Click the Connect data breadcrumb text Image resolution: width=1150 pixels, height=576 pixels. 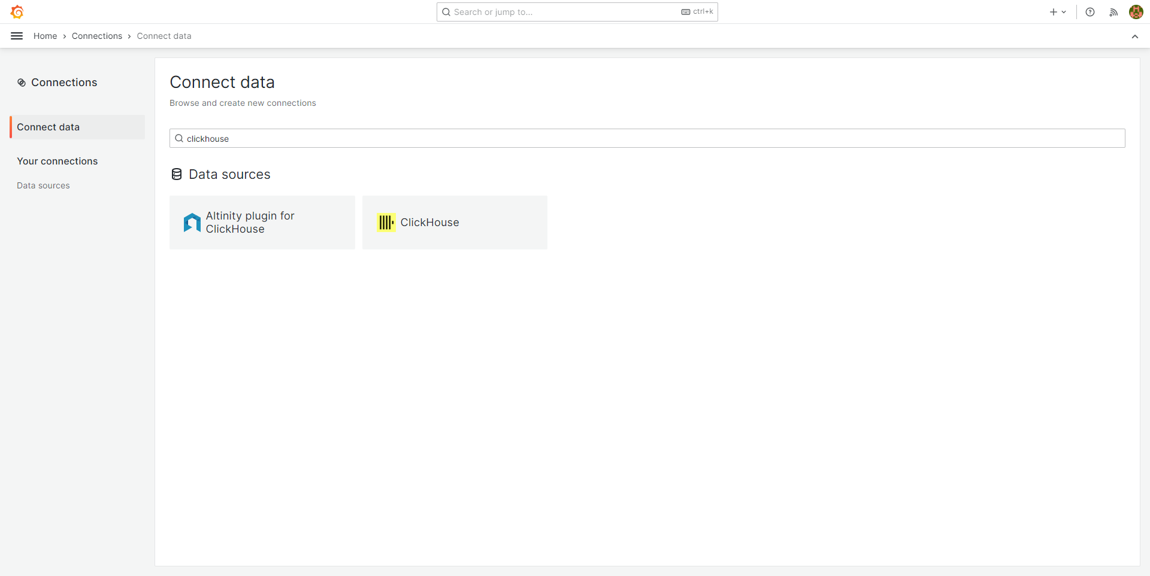164,36
